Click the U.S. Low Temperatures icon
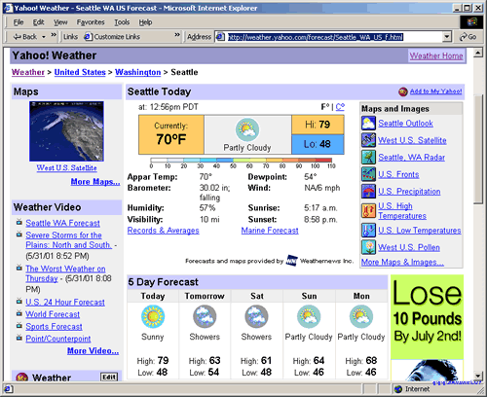This screenshot has width=487, height=397. (368, 231)
